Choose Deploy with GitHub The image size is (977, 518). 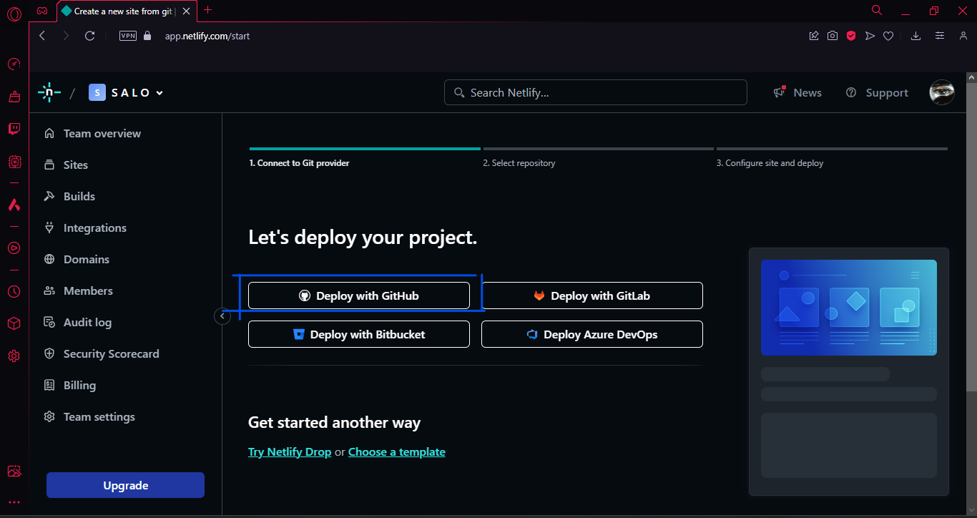click(359, 295)
